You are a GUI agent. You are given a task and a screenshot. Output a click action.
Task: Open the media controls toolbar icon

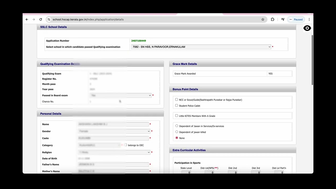point(283,19)
